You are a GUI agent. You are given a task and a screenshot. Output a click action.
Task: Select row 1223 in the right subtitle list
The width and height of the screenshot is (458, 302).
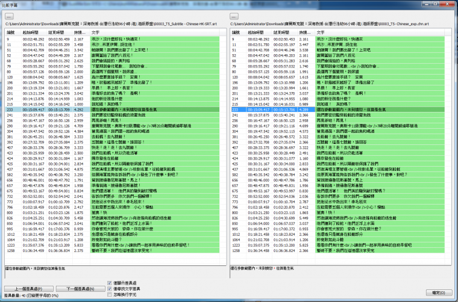337,245
